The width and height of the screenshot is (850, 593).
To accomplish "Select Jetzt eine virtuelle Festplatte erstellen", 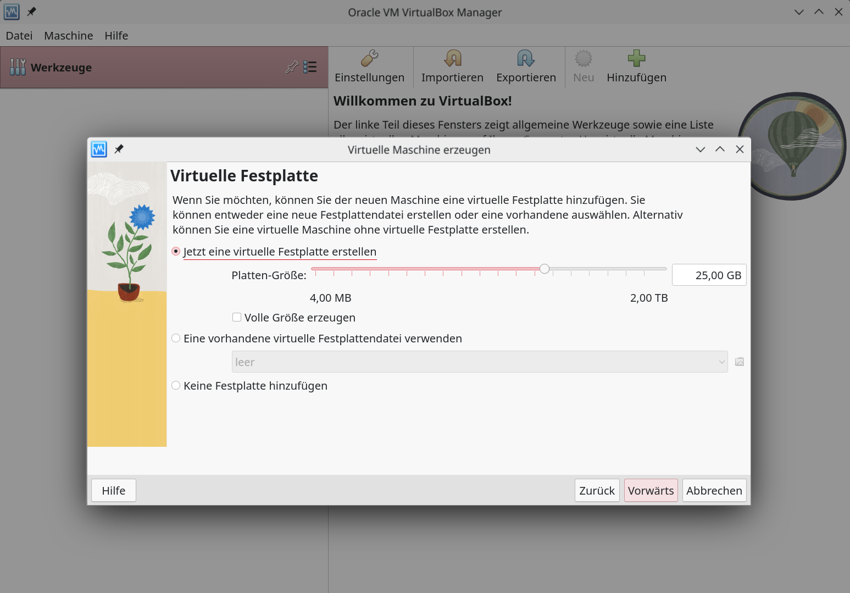I will point(274,252).
